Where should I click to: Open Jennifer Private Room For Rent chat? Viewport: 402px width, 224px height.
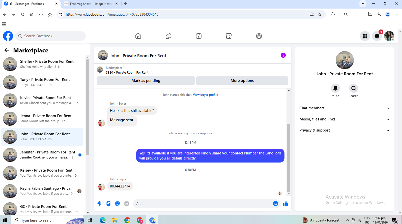(x=42, y=155)
